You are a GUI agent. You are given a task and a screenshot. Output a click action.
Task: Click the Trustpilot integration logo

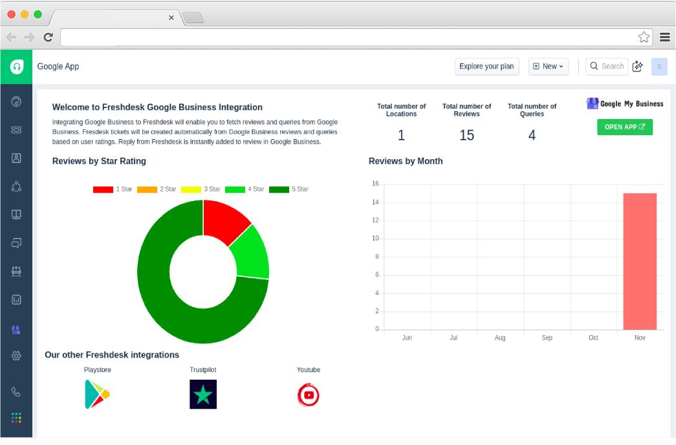point(203,394)
